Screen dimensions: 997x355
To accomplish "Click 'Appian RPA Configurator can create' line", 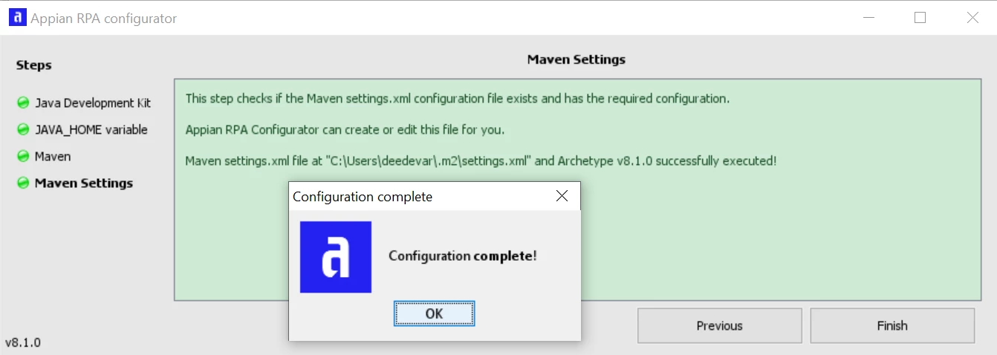I will coord(345,130).
